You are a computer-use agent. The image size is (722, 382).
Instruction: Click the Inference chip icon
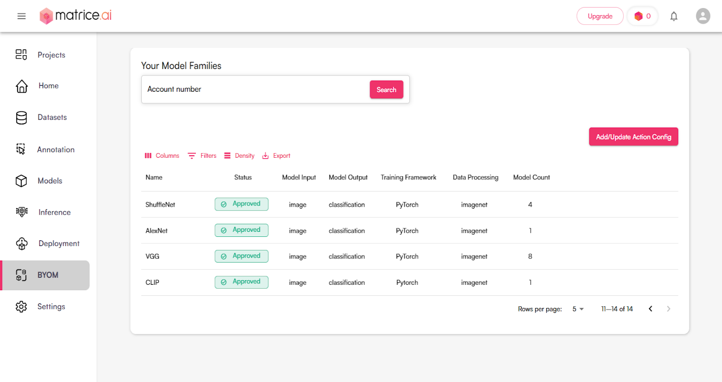pyautogui.click(x=22, y=212)
